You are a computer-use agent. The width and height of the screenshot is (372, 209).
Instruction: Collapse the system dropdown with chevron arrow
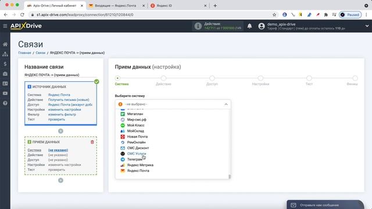pyautogui.click(x=226, y=105)
